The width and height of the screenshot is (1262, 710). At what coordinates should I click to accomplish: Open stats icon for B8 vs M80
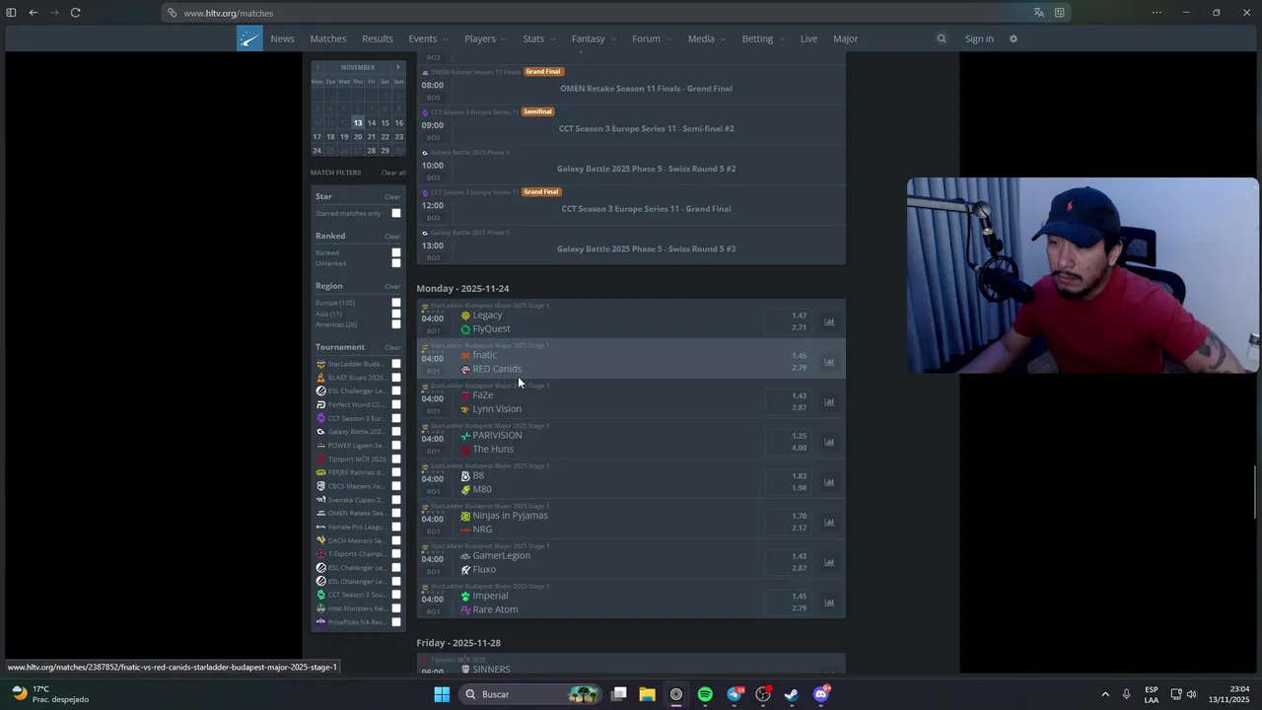(829, 482)
